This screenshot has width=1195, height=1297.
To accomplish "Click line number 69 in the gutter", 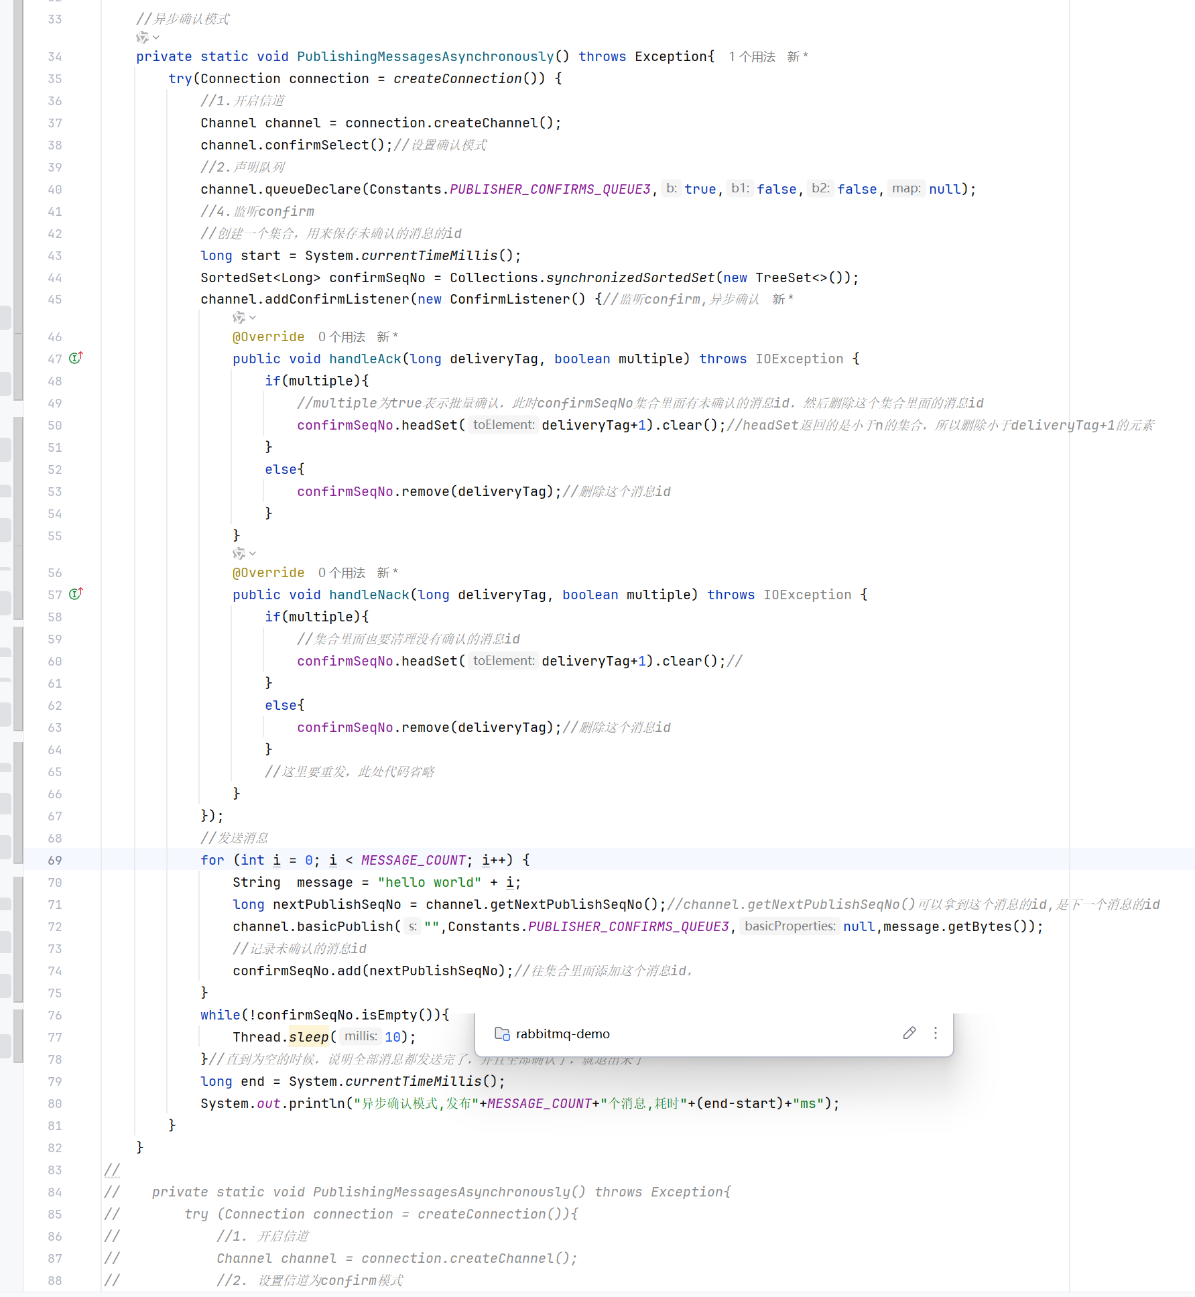I will 55,861.
